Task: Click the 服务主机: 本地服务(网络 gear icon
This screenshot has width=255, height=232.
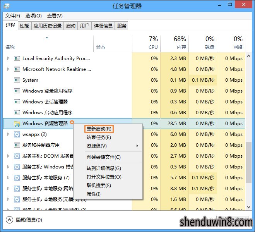Action: (x=17, y=189)
